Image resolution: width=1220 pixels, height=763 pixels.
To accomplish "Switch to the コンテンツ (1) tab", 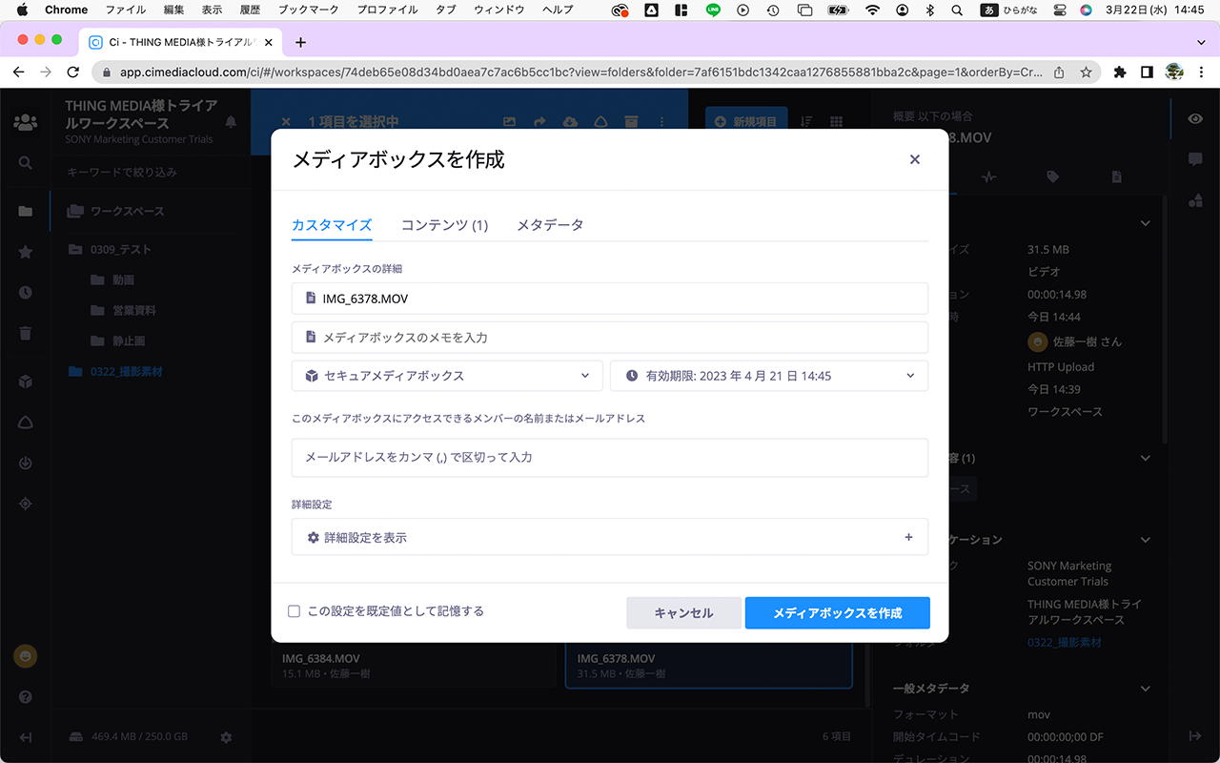I will [444, 225].
